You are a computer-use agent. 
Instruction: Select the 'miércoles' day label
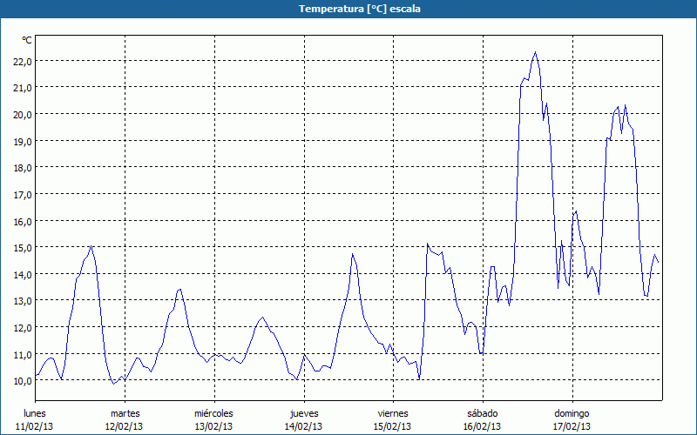(x=213, y=413)
